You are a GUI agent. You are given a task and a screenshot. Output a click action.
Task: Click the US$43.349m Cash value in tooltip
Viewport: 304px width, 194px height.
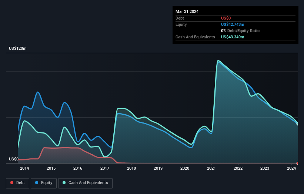[233, 37]
